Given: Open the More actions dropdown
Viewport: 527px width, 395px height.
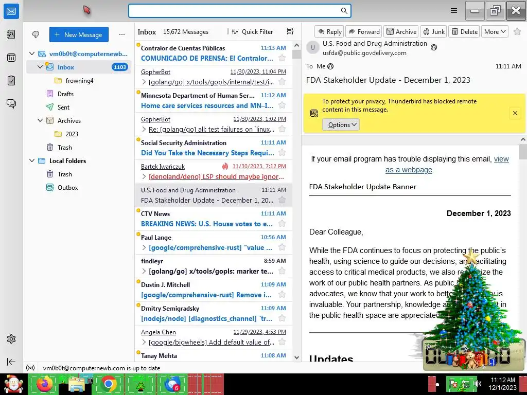Looking at the screenshot, I should pyautogui.click(x=495, y=31).
